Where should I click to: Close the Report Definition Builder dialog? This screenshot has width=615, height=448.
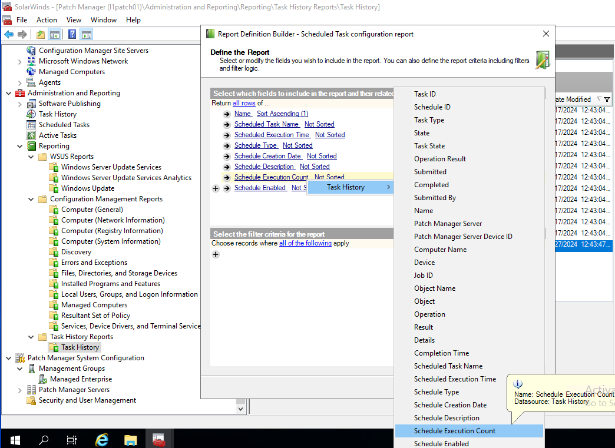tap(545, 34)
